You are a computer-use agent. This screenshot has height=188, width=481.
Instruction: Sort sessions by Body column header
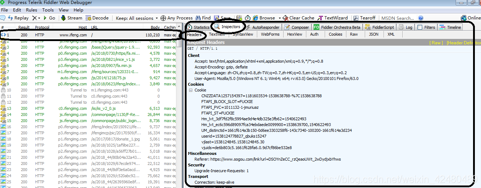click(155, 27)
